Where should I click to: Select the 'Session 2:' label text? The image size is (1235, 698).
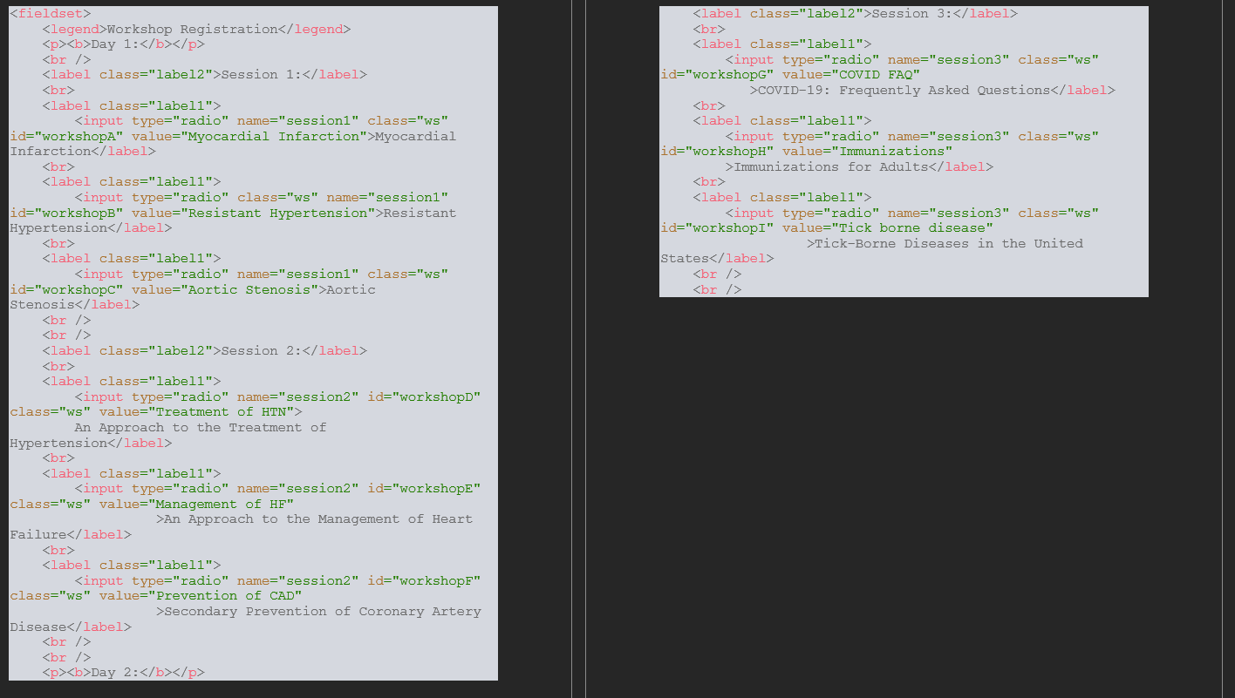pos(262,351)
